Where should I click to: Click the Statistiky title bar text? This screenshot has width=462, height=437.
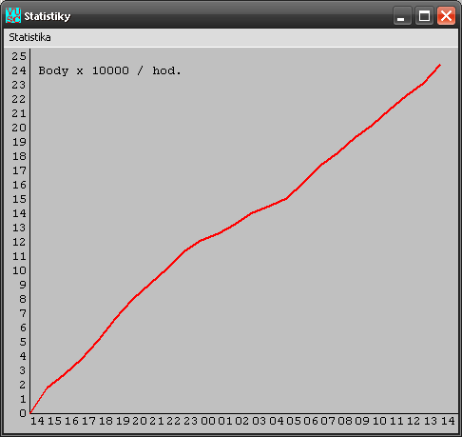point(48,16)
